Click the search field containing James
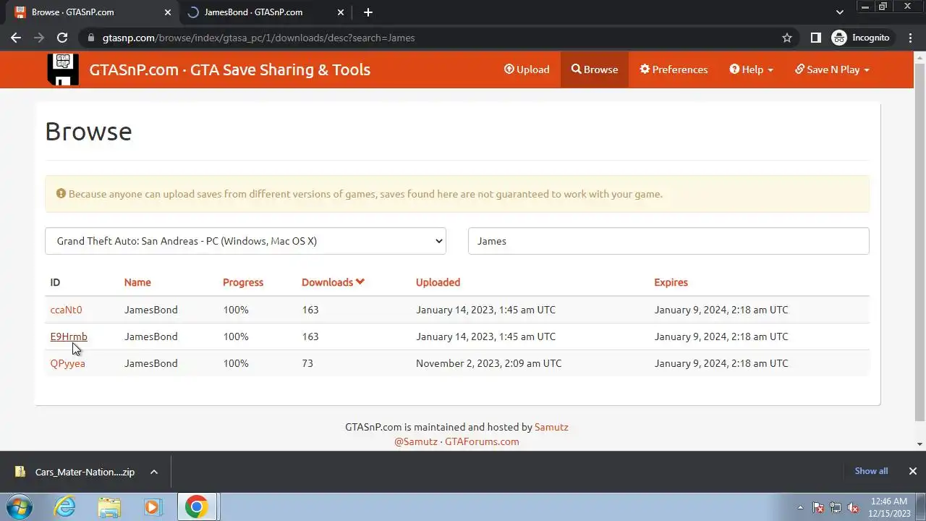Screen dimensions: 926x521 (x=668, y=241)
